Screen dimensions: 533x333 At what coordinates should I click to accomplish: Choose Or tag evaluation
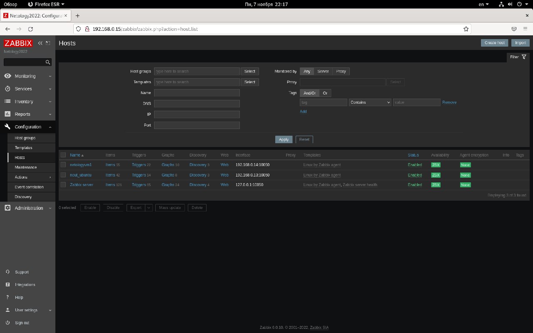[x=325, y=93]
